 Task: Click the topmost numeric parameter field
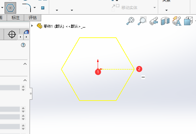tap(10, 88)
